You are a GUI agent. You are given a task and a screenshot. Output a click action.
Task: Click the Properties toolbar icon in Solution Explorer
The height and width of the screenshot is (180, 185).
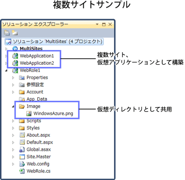(7, 33)
